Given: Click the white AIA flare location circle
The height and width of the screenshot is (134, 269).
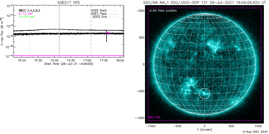Looking at the screenshot, I should tap(204, 94).
